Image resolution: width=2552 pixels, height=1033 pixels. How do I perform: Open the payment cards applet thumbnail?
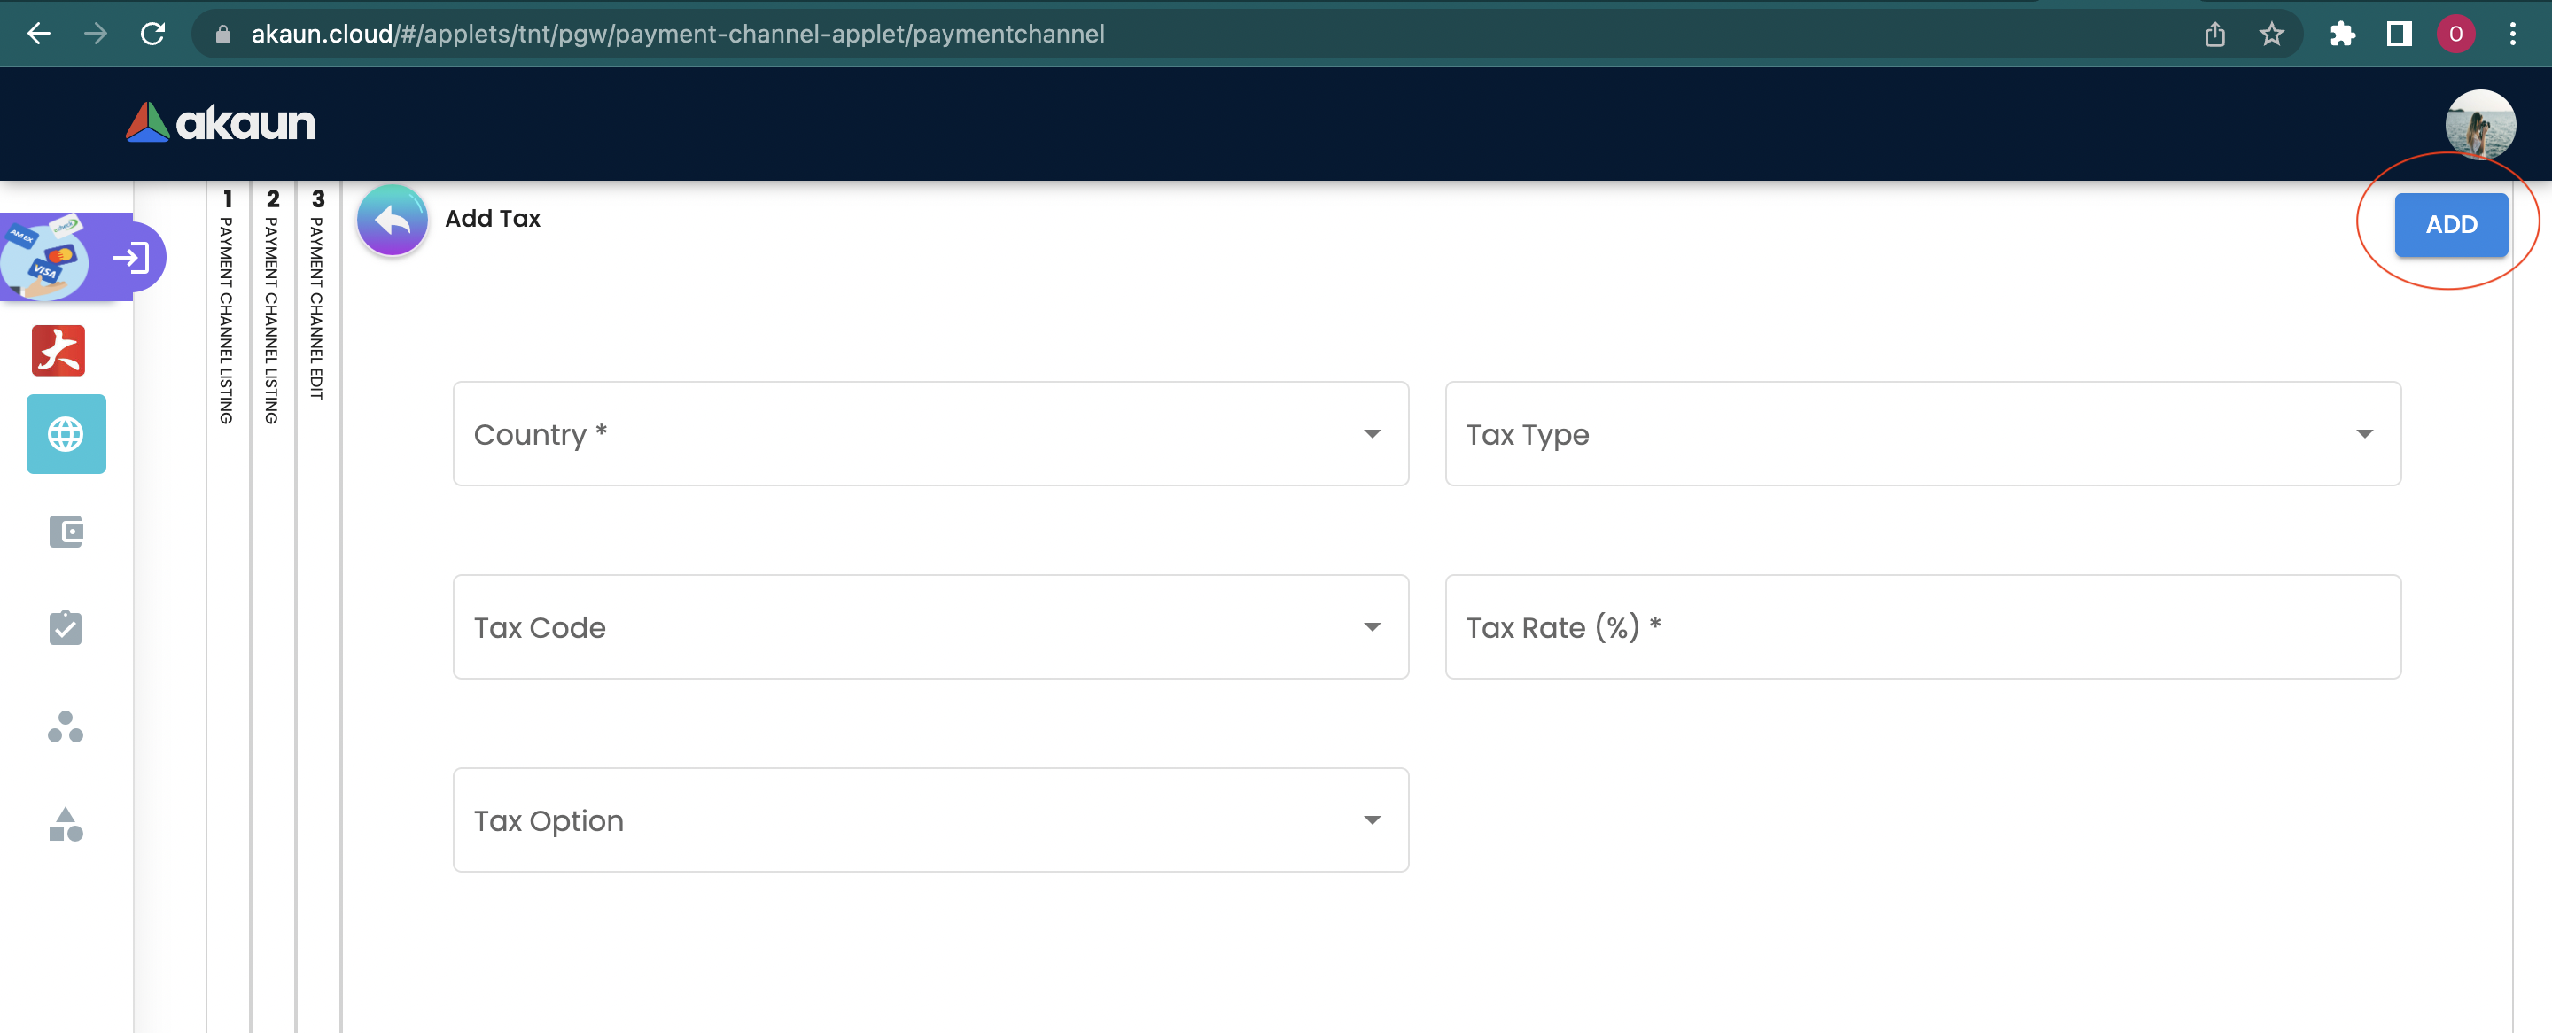43,258
